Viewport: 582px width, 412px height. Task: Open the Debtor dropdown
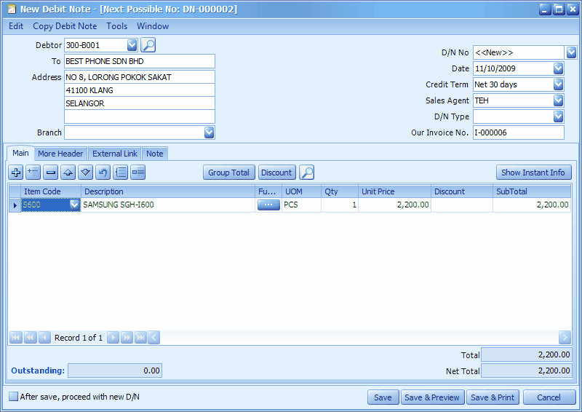tap(132, 45)
